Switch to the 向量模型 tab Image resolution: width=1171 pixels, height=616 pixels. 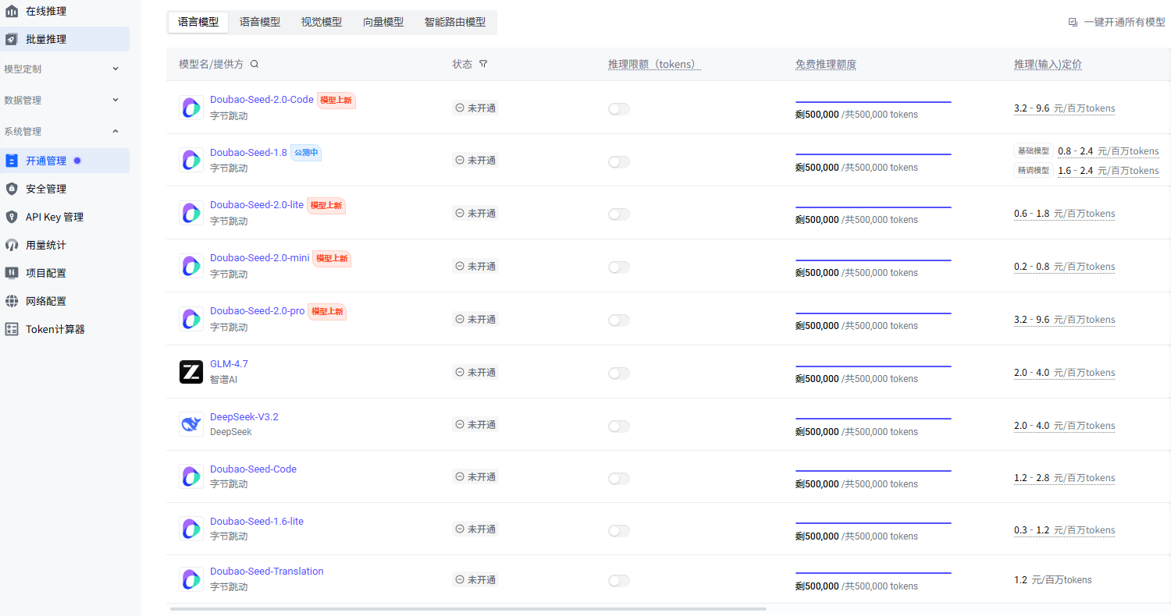click(383, 23)
